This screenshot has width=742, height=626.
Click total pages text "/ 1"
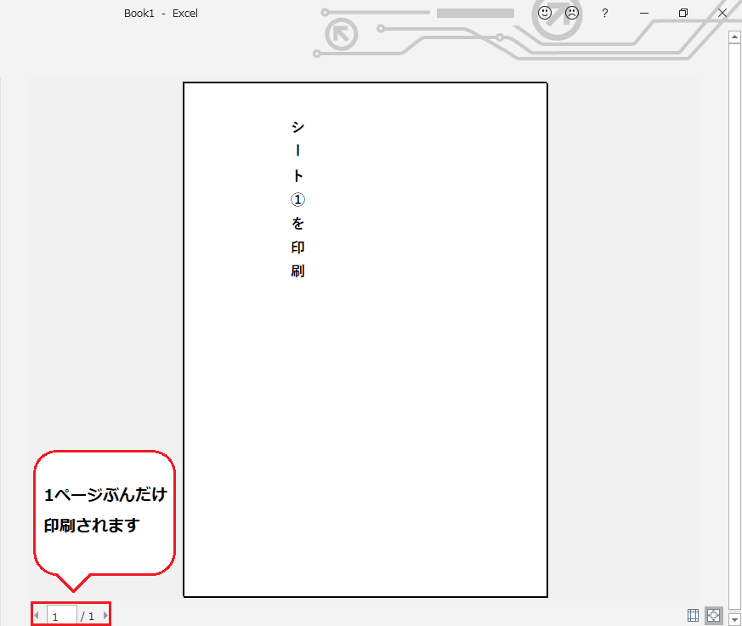(88, 616)
